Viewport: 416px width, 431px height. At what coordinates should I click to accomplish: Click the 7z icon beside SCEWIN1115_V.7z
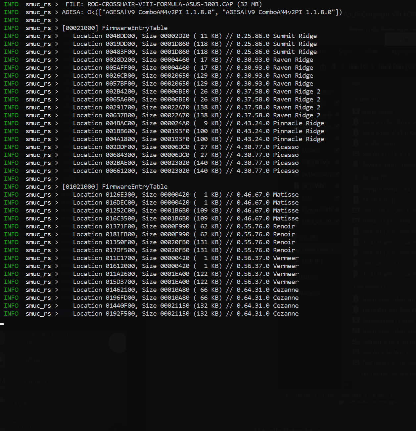[356, 153]
